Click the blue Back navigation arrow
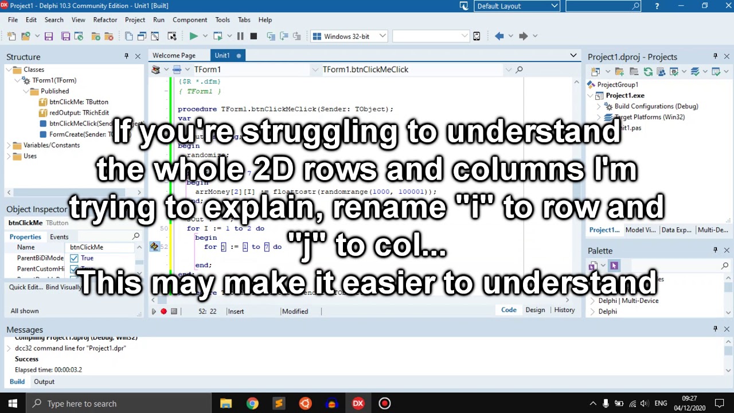Image resolution: width=734 pixels, height=413 pixels. pos(499,36)
